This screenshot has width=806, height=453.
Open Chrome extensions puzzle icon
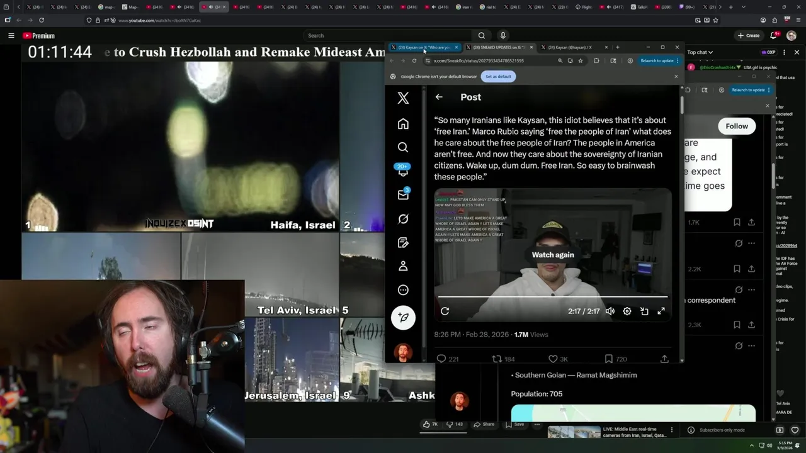[x=596, y=60]
